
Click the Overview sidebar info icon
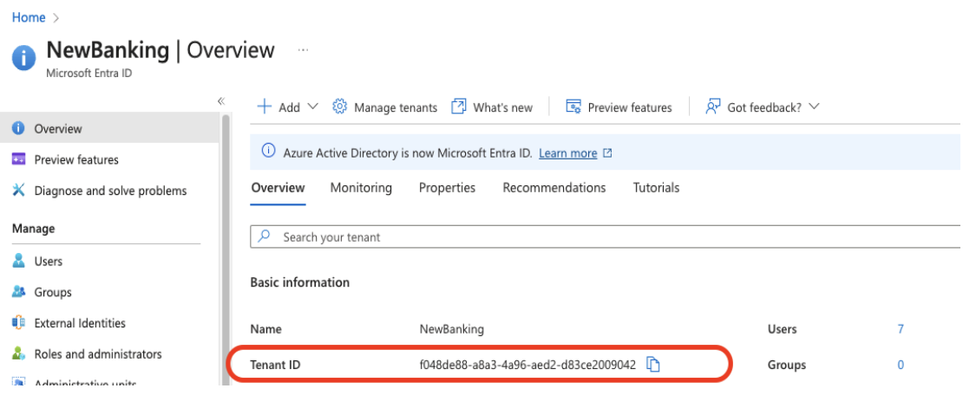pos(18,128)
